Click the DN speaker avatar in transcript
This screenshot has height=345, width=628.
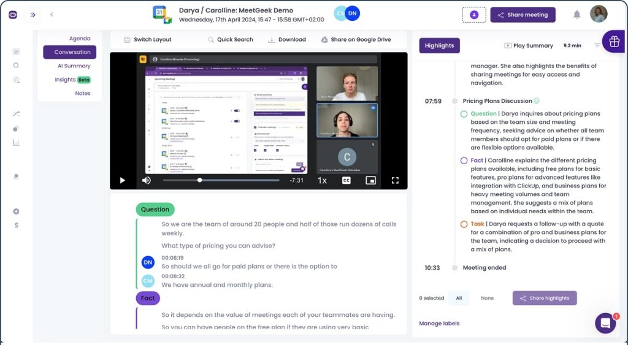tap(148, 262)
